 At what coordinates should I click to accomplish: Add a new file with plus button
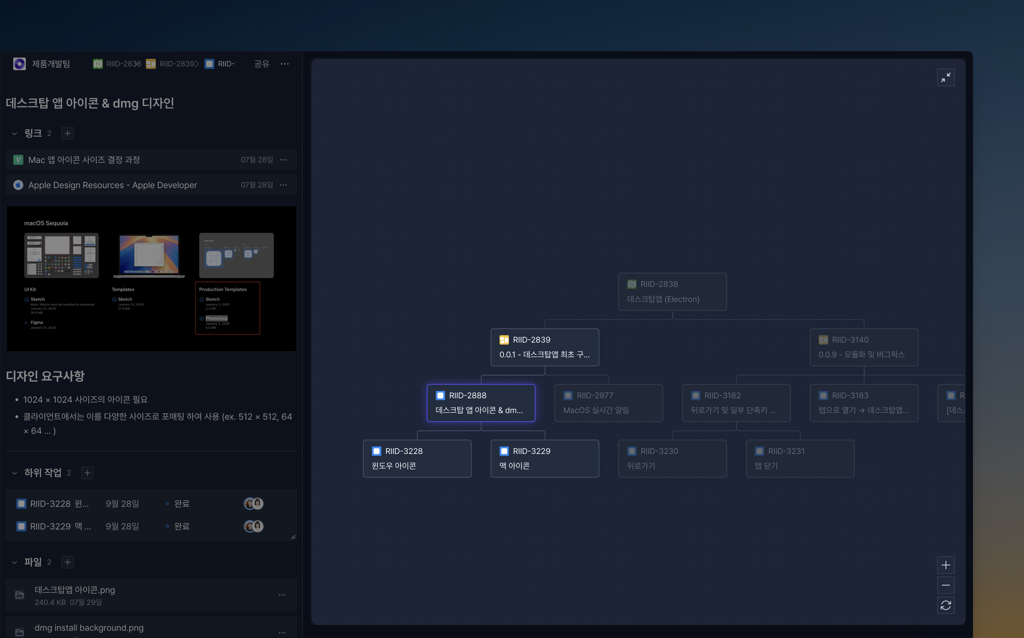click(68, 562)
